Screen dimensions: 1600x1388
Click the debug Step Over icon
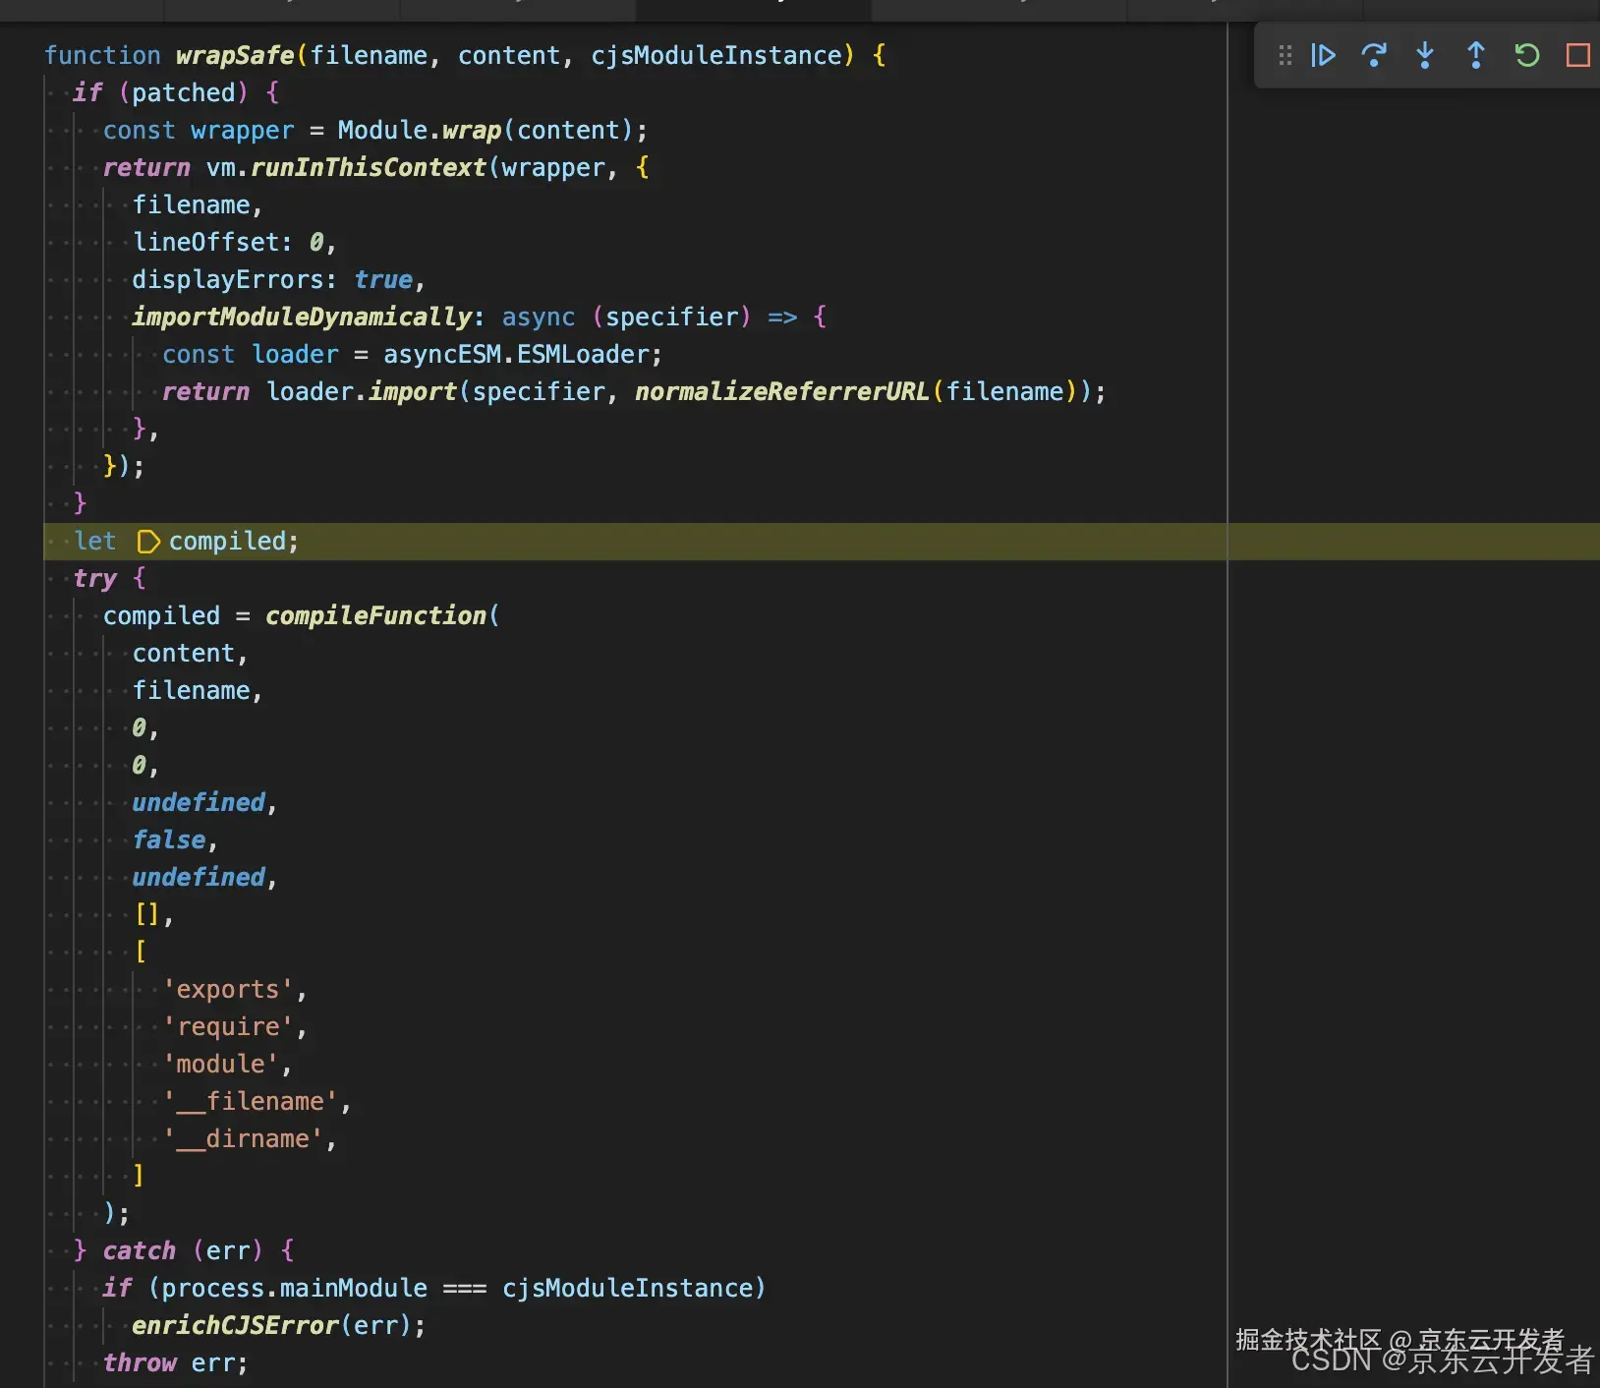click(x=1374, y=55)
